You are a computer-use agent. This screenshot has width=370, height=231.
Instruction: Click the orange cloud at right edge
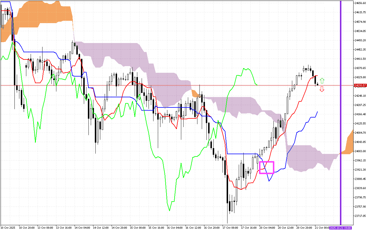tap(348, 144)
